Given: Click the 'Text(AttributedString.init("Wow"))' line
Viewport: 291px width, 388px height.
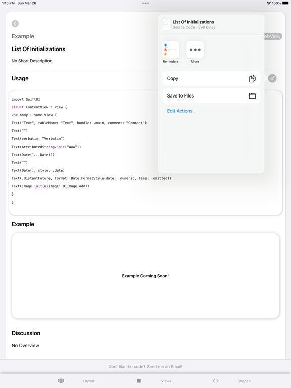Looking at the screenshot, I should coord(46,147).
